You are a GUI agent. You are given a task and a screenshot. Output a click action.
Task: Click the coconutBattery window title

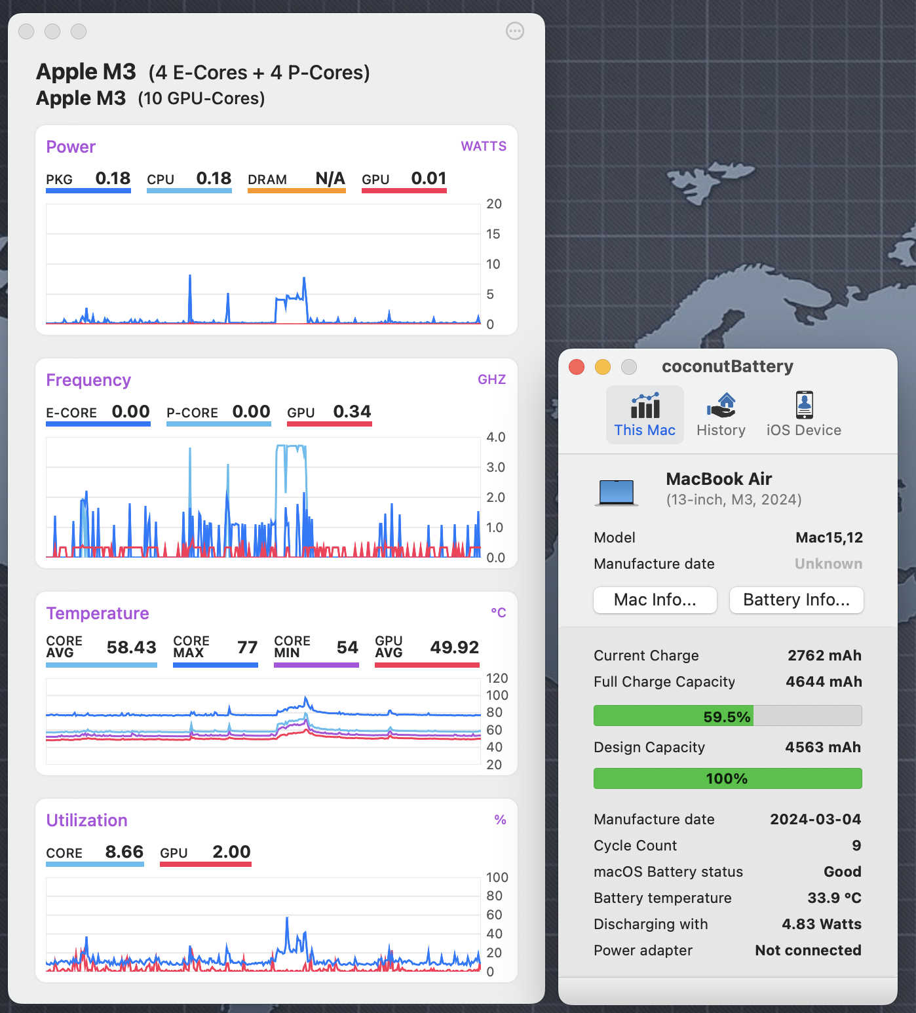pyautogui.click(x=727, y=366)
